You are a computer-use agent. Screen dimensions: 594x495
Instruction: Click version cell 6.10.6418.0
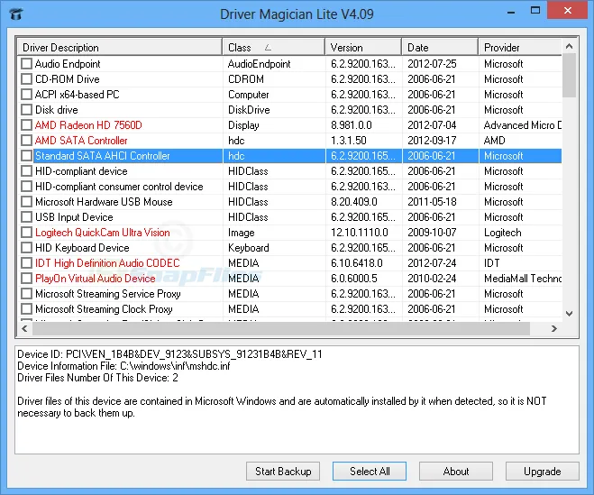356,263
